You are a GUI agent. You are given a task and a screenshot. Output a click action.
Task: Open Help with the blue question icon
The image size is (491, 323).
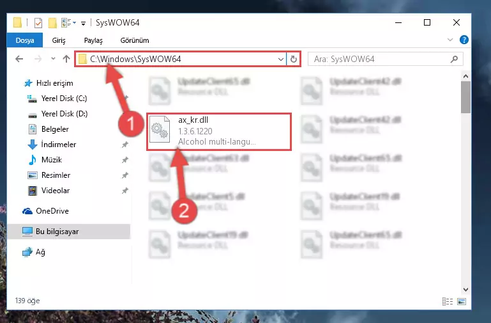[464, 40]
